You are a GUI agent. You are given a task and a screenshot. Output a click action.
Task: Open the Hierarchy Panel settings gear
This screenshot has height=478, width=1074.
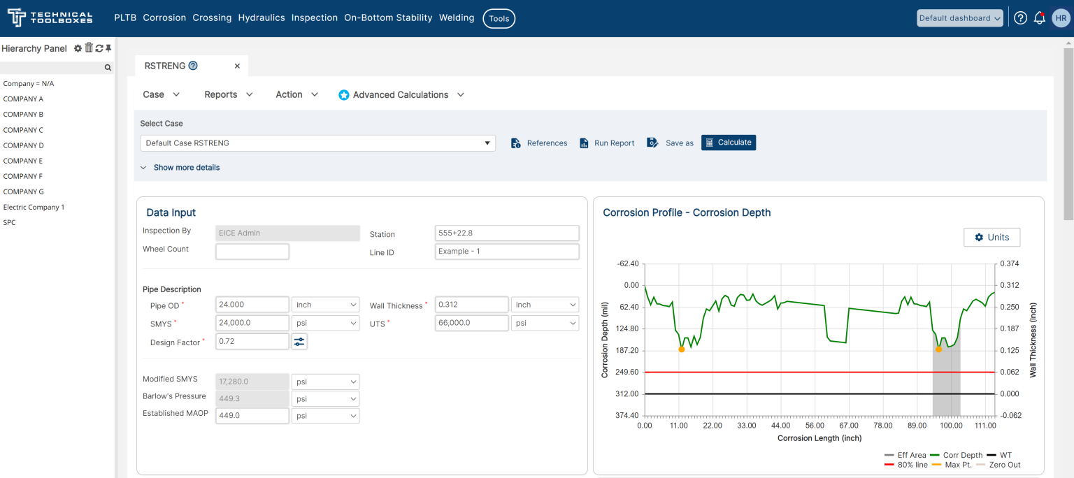click(x=77, y=48)
